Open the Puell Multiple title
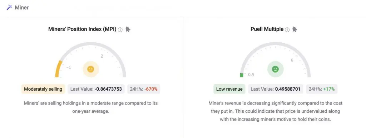The height and width of the screenshot is (138, 366). coord(267,29)
